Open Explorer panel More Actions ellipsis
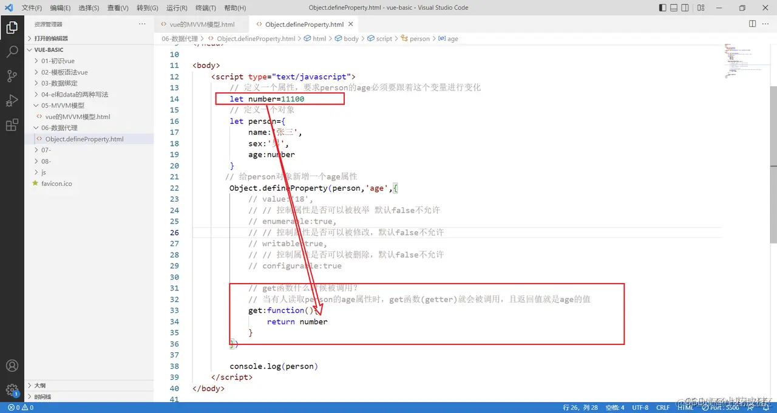The image size is (777, 413). [142, 24]
